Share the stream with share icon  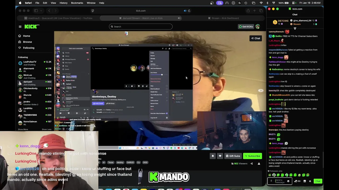point(252,164)
